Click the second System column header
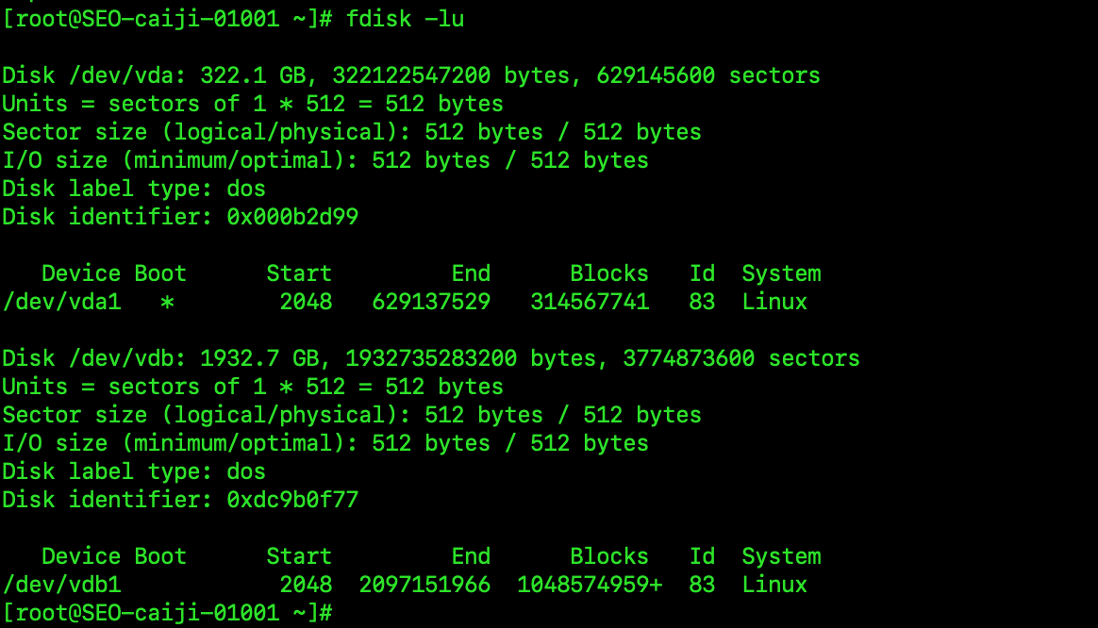The width and height of the screenshot is (1098, 628). coord(781,556)
